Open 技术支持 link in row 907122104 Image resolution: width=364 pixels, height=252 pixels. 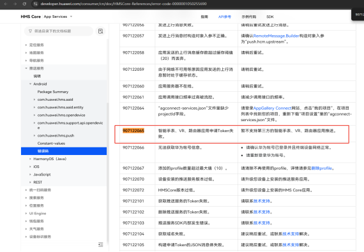click(x=291, y=233)
